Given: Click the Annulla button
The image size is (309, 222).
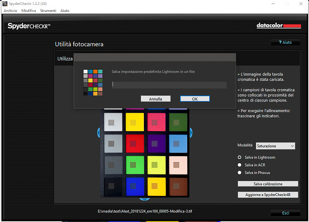Looking at the screenshot, I should pos(155,99).
